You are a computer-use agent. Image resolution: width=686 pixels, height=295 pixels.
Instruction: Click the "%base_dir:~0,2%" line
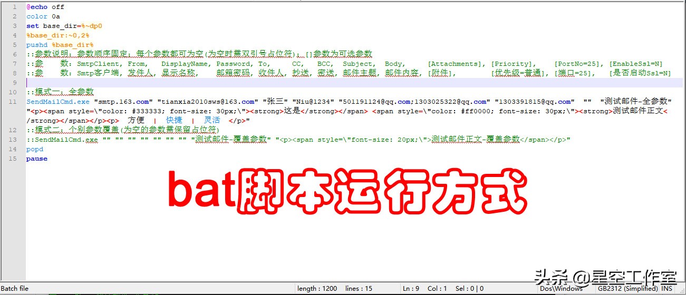click(58, 35)
